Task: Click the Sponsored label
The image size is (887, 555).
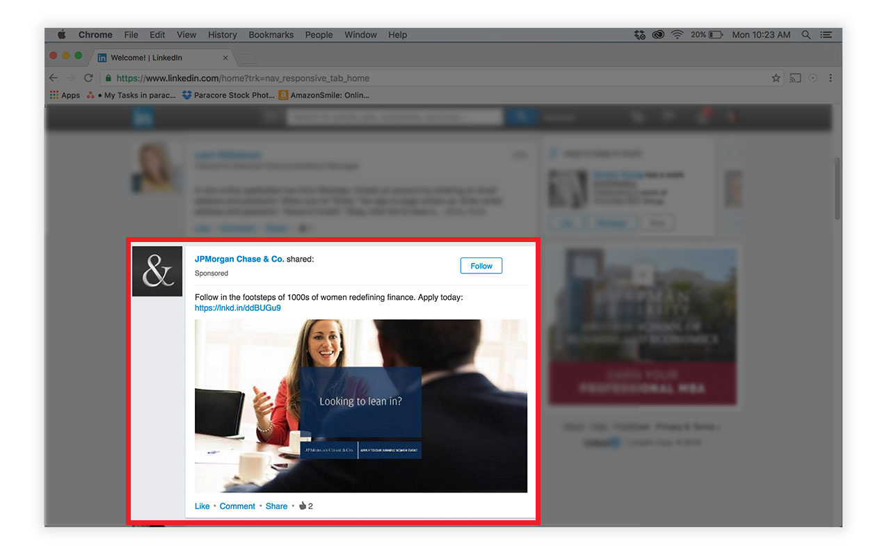Action: (211, 273)
